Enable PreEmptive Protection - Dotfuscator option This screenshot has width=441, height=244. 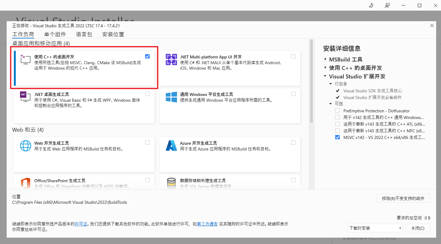(x=338, y=111)
